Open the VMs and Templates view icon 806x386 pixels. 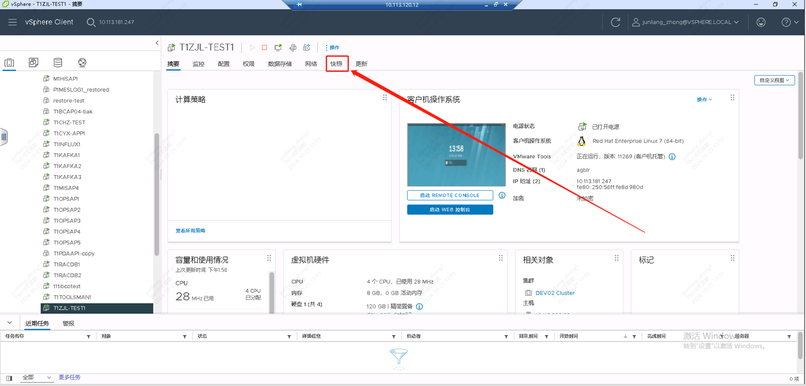point(33,63)
